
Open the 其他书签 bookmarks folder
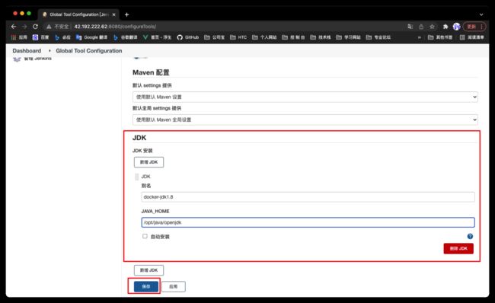[x=440, y=37]
